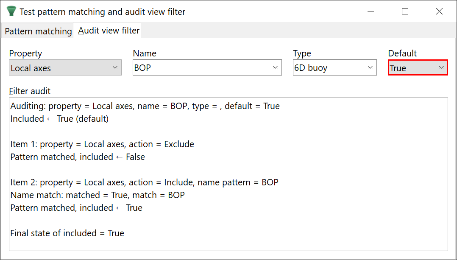Image resolution: width=457 pixels, height=260 pixels.
Task: Maximize the test pattern matching window
Action: [405, 11]
